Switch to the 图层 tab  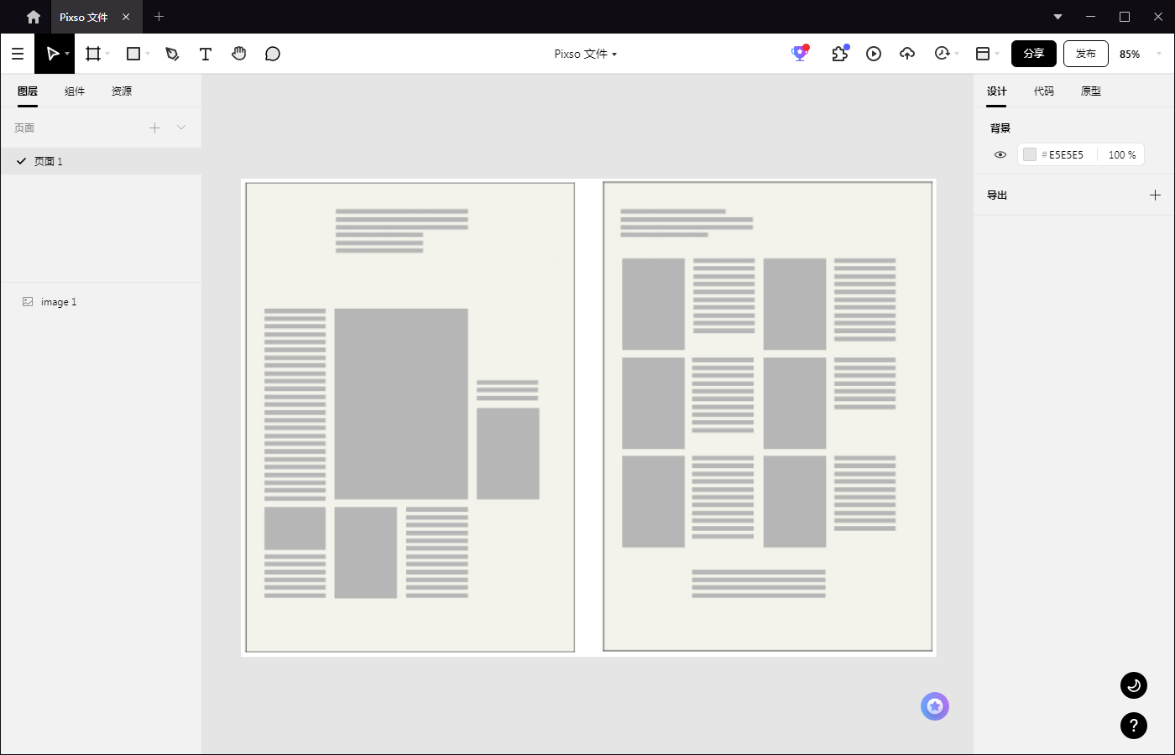(28, 91)
